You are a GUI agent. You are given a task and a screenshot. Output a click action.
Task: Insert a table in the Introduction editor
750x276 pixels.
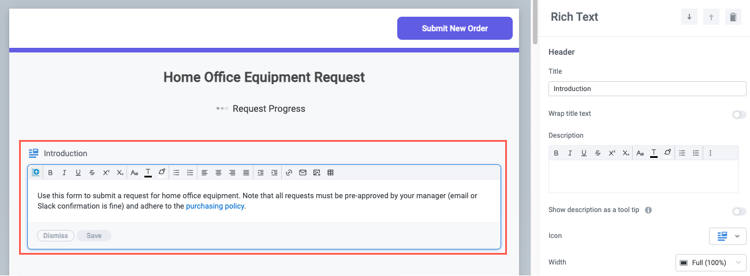330,172
